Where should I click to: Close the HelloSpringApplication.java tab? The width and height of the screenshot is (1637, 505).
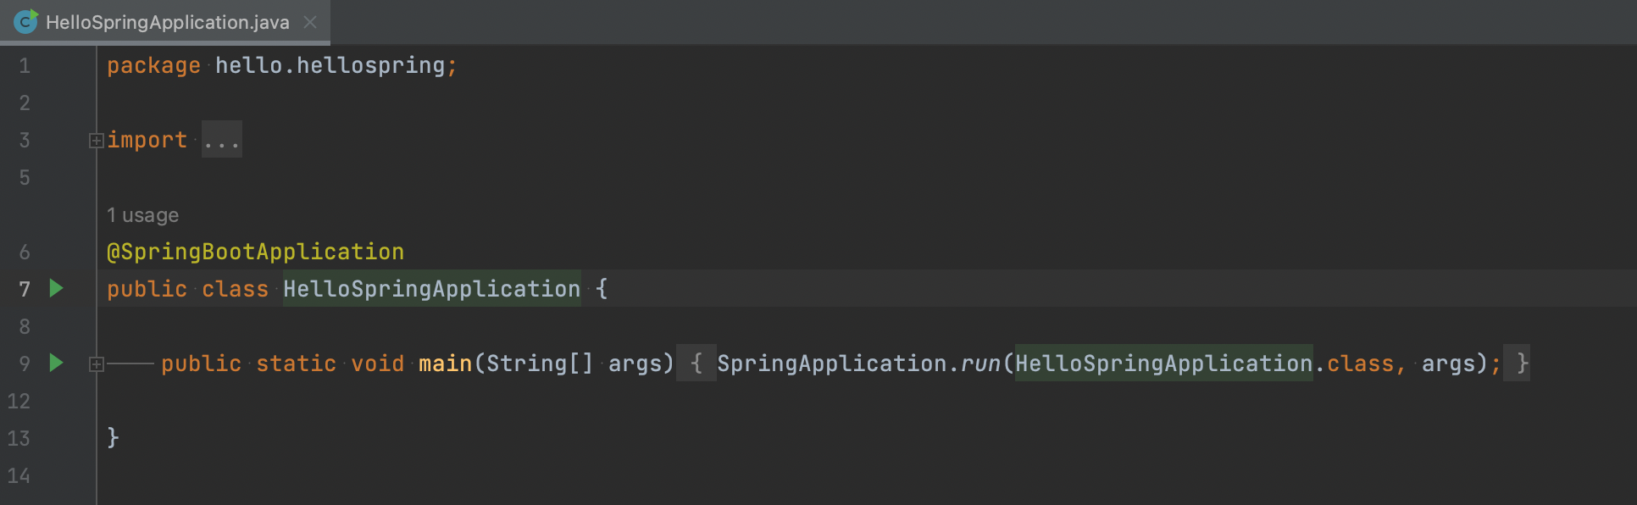pyautogui.click(x=310, y=22)
